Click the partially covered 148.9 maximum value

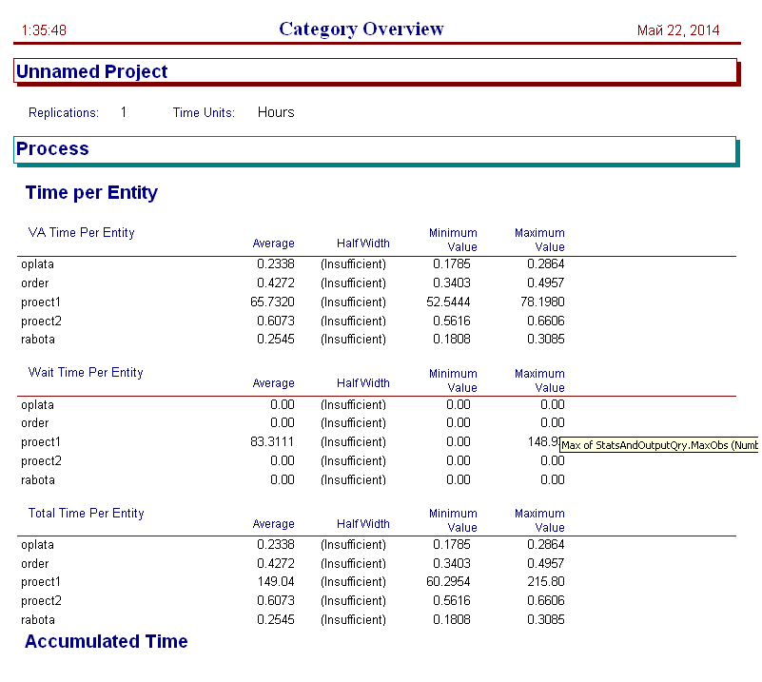[544, 442]
